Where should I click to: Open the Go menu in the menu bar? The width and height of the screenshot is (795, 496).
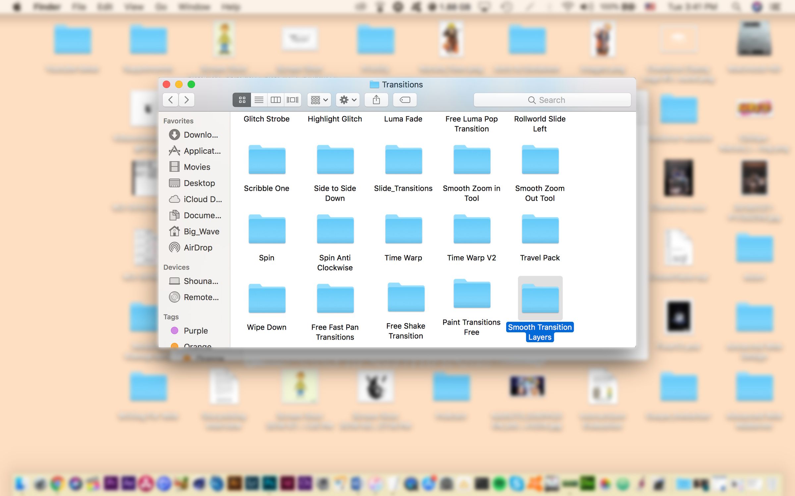click(x=162, y=7)
